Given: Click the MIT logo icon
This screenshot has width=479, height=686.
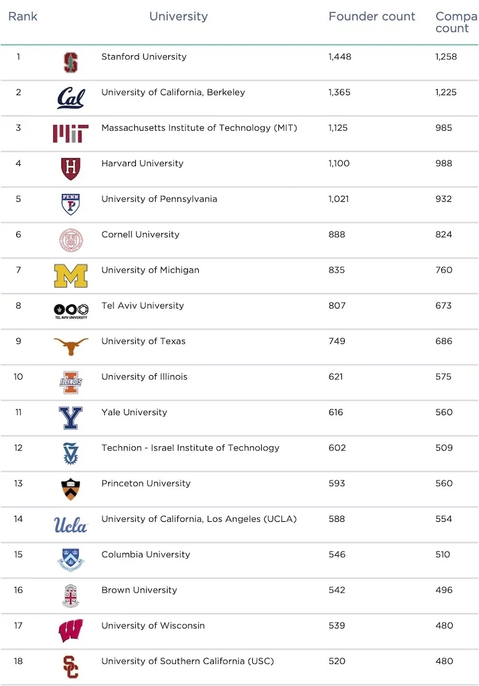Looking at the screenshot, I should pyautogui.click(x=71, y=134).
